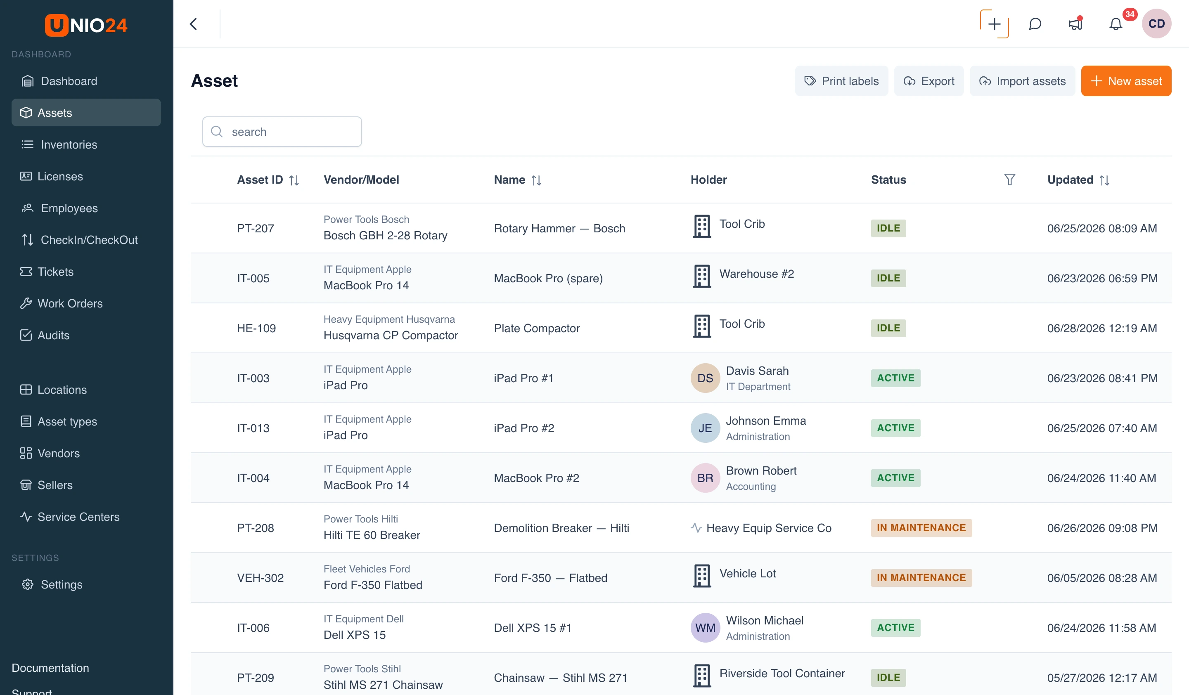1189x695 pixels.
Task: Open Dashboard in the sidebar
Action: (86, 81)
